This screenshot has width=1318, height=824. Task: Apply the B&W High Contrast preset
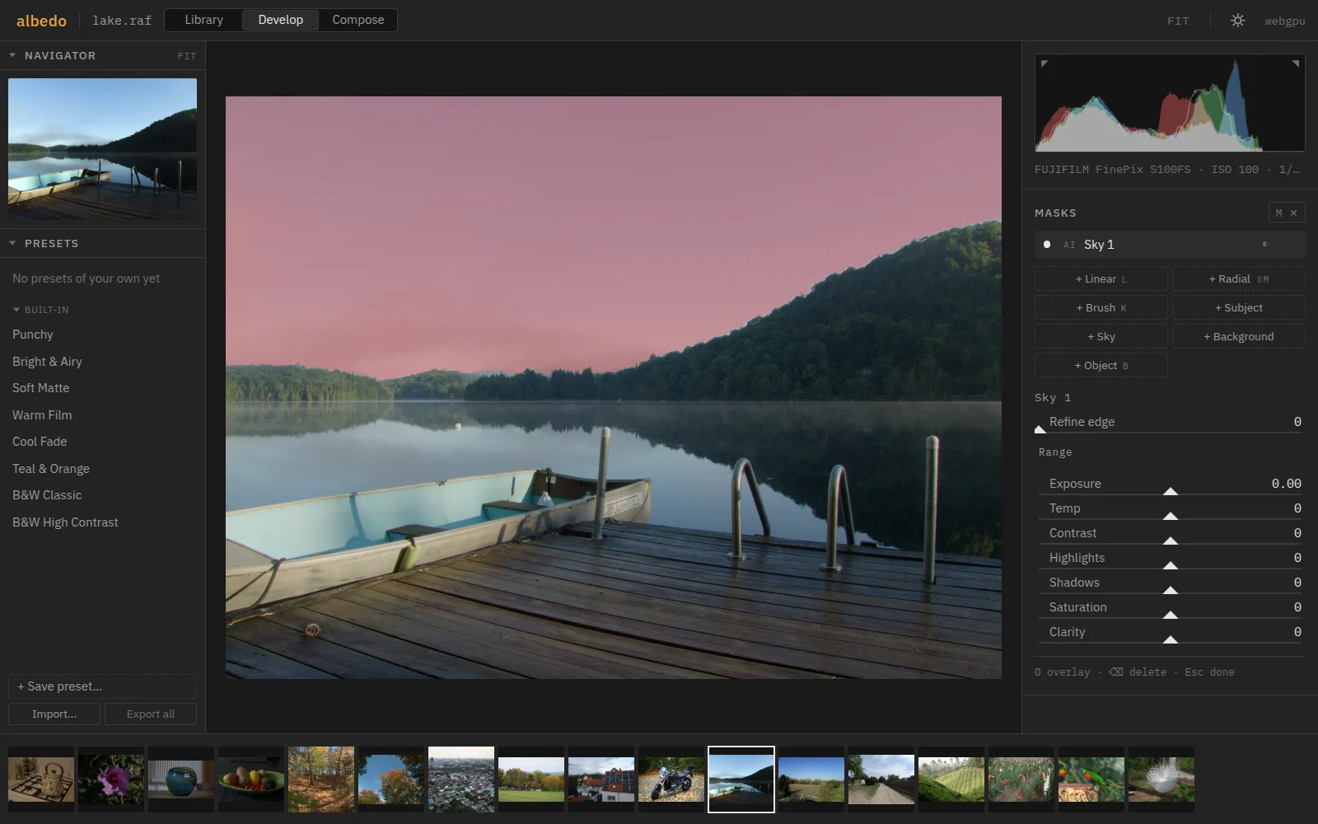tap(65, 522)
